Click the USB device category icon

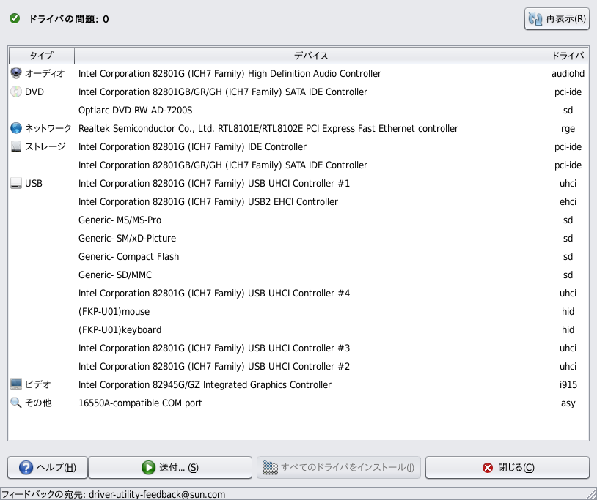pyautogui.click(x=16, y=183)
